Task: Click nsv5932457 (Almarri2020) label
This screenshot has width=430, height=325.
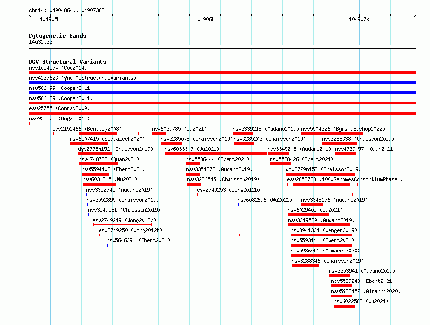Action: (x=366, y=291)
